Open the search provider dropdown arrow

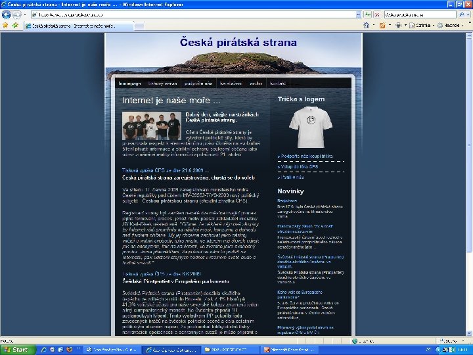pyautogui.click(x=468, y=14)
